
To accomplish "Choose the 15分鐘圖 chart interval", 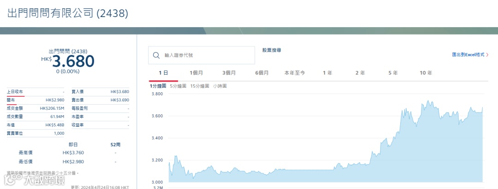I will click(x=200, y=86).
